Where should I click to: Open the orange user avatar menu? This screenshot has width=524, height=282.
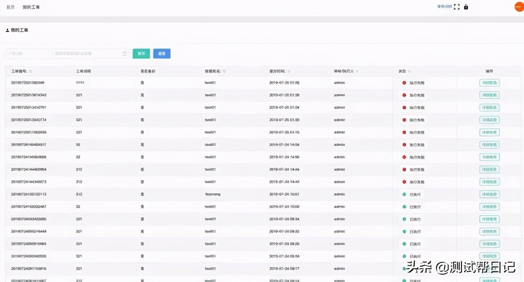[519, 7]
